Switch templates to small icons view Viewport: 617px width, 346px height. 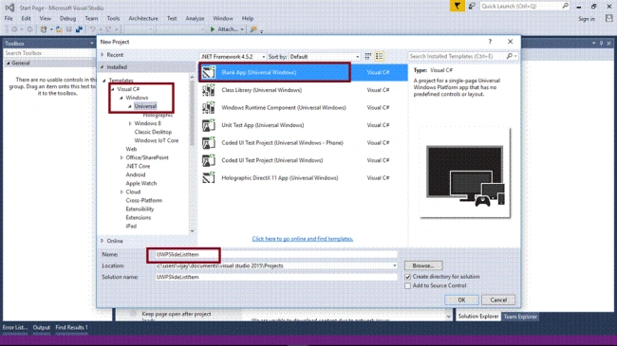368,57
